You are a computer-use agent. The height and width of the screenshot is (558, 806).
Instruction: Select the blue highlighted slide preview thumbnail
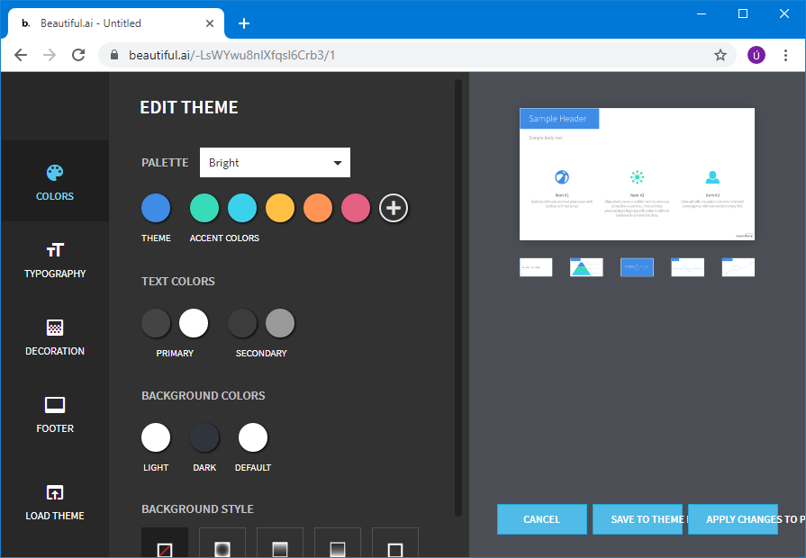(637, 267)
